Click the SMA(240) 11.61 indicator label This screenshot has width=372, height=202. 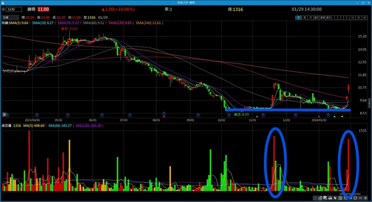pyautogui.click(x=148, y=23)
